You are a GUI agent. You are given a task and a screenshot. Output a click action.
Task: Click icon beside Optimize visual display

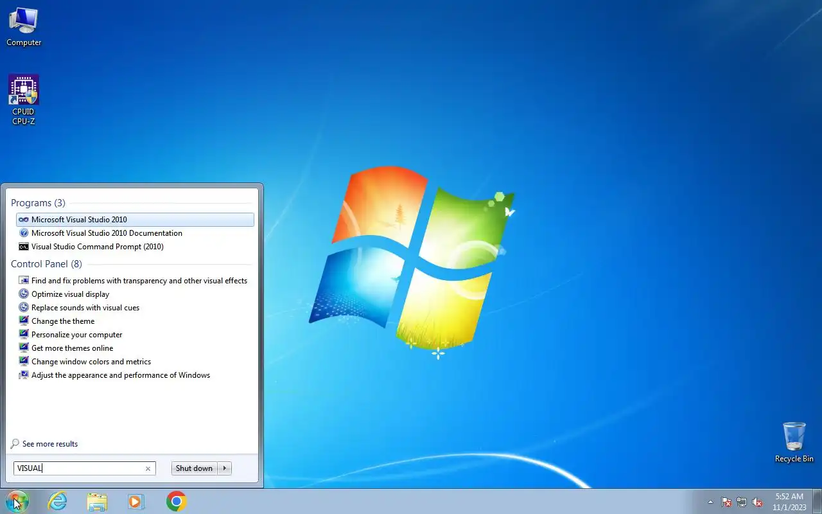coord(24,294)
